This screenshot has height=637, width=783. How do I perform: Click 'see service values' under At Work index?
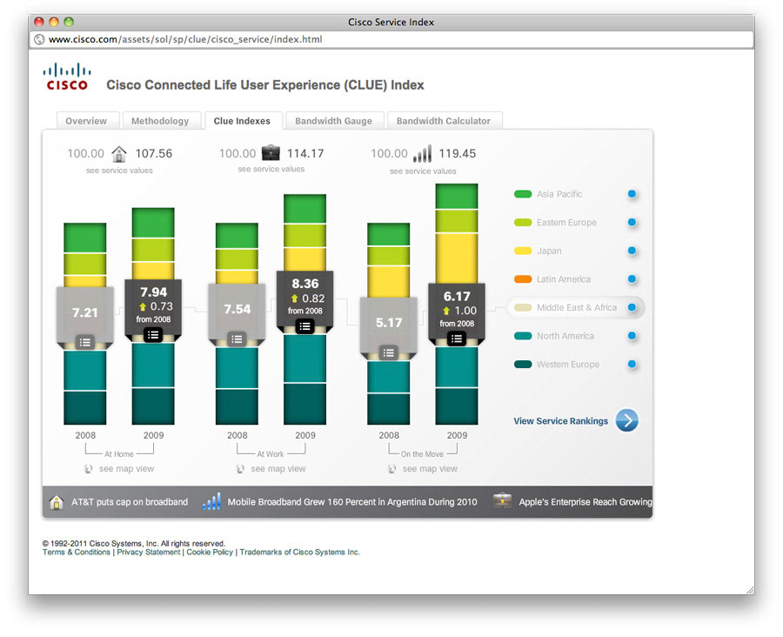(x=271, y=169)
